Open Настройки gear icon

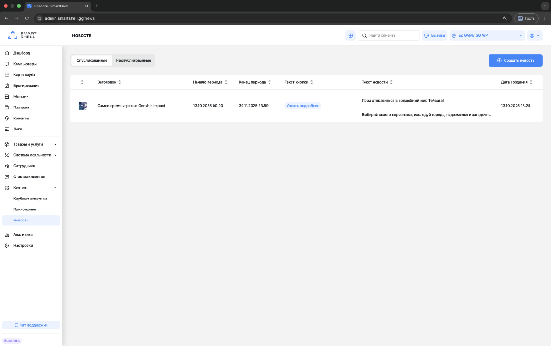pos(7,245)
